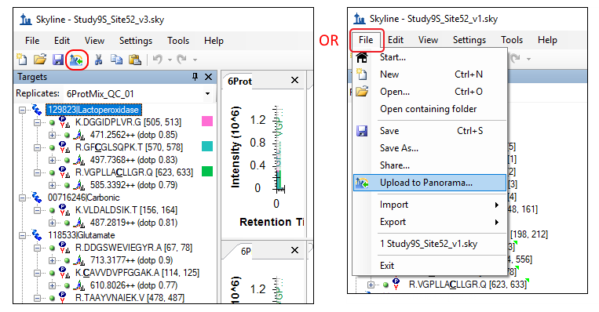Pin the Targets panel
This screenshot has width=599, height=312.
(195, 77)
